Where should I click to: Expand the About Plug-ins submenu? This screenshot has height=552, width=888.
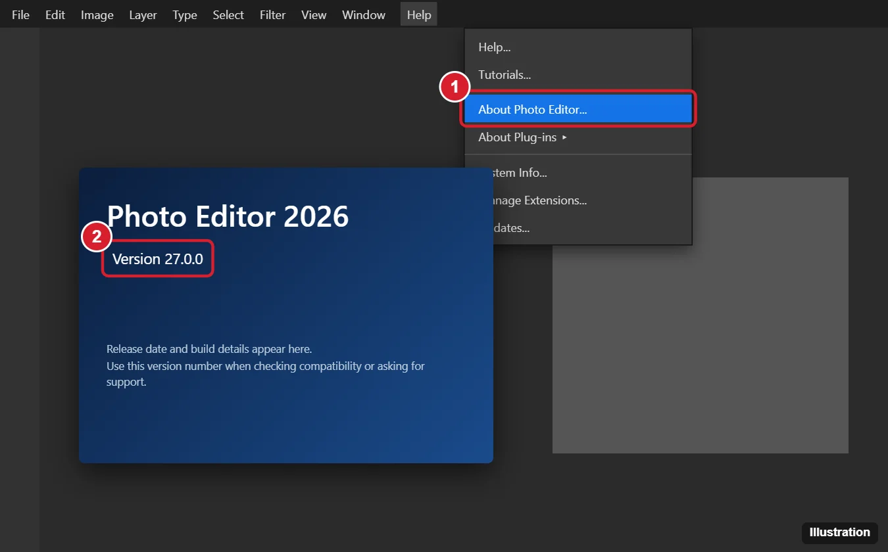578,137
